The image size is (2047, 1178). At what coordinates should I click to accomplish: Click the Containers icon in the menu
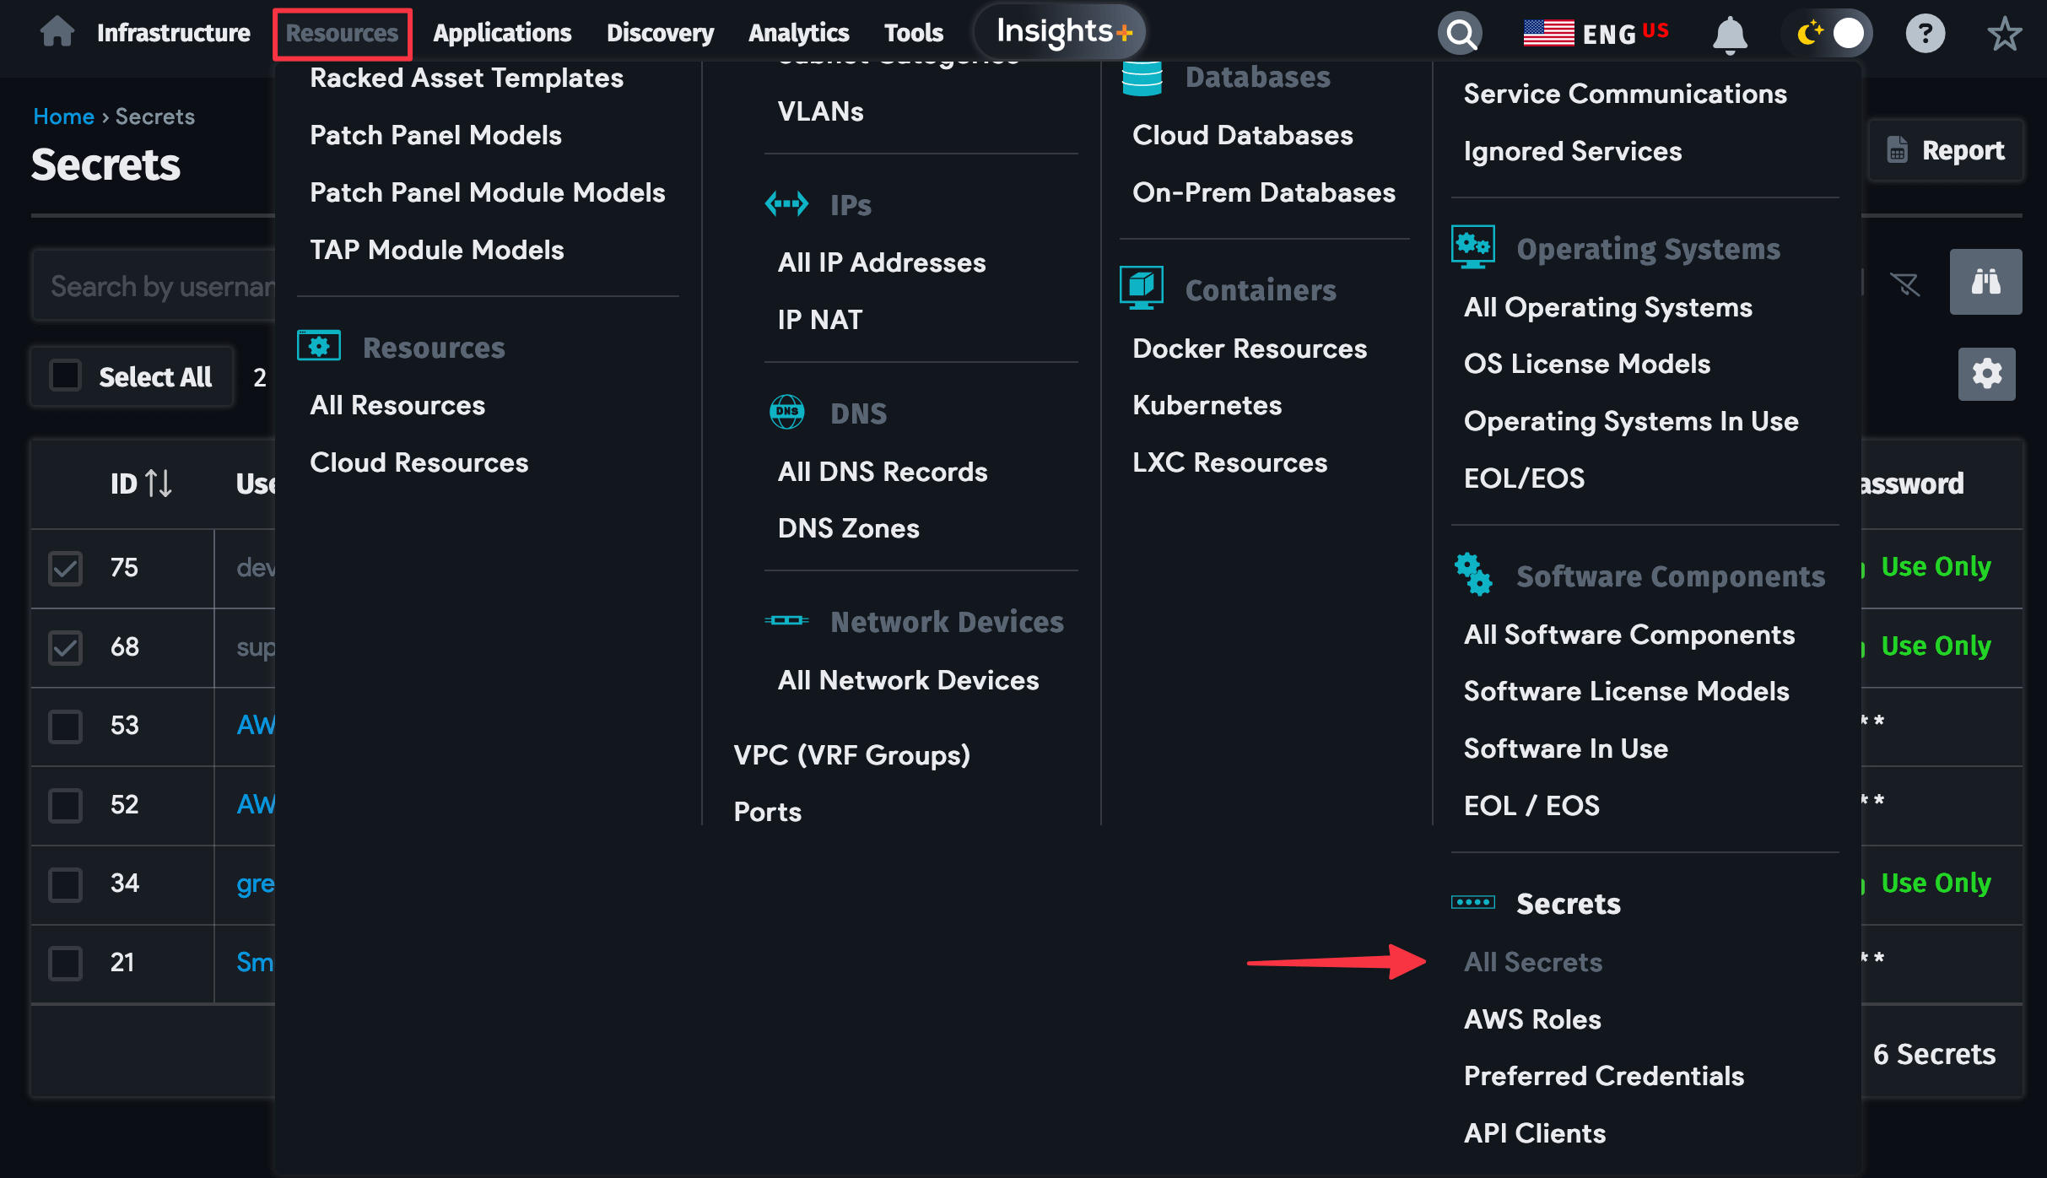tap(1142, 288)
